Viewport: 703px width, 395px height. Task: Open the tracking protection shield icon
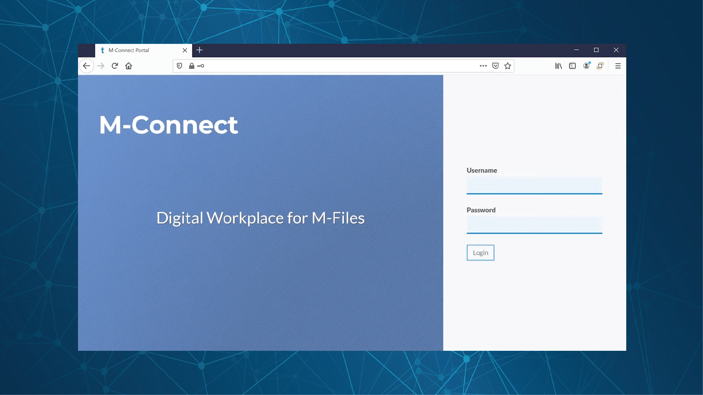180,66
